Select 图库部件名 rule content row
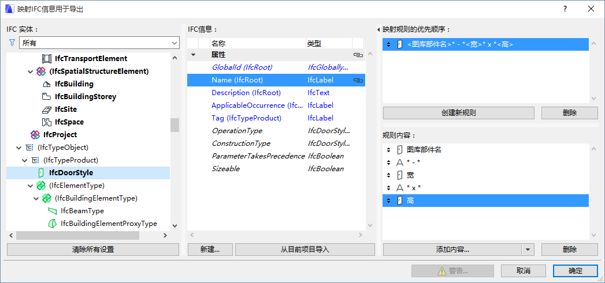Image resolution: width=605 pixels, height=283 pixels. 485,150
